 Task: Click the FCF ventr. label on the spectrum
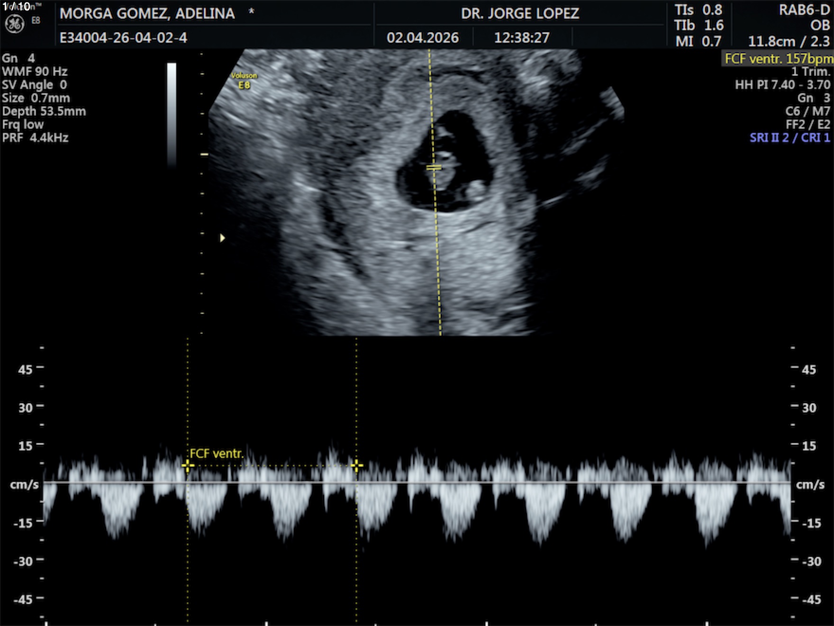[x=217, y=454]
